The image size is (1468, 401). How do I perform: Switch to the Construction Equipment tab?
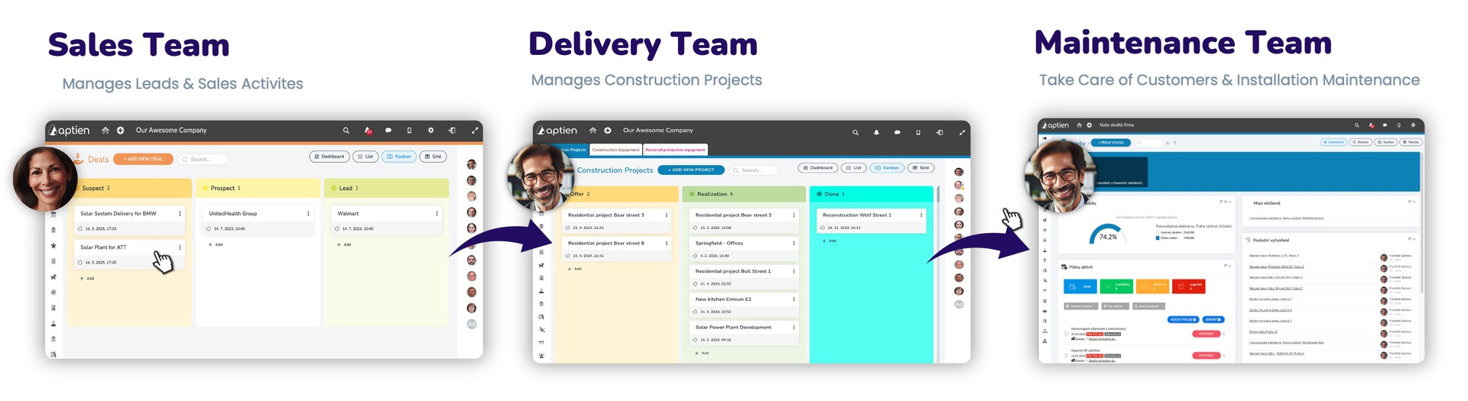tap(615, 150)
